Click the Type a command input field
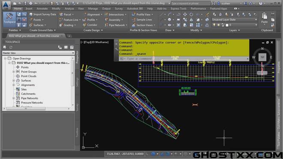Image resolution: width=283 pixels, height=159 pixels. [x=184, y=59]
